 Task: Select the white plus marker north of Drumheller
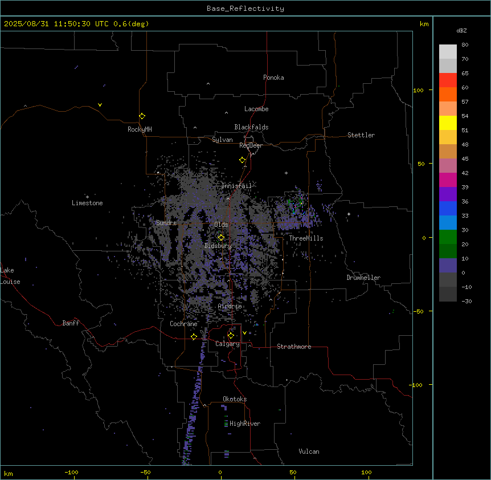[x=349, y=214]
